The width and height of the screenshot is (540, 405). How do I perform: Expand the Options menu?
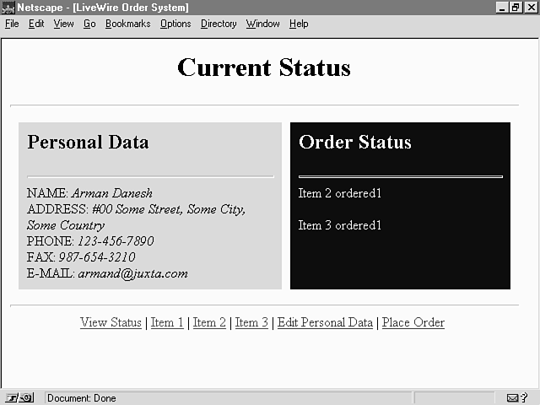(175, 24)
